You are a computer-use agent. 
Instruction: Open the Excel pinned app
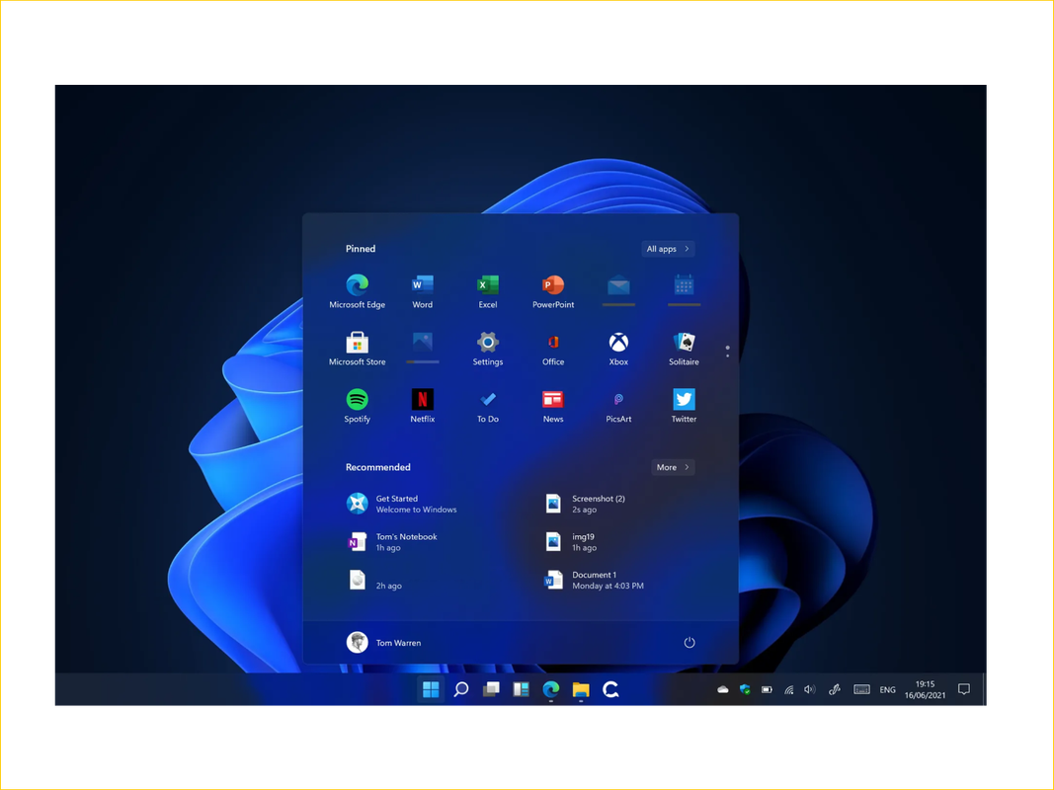point(487,291)
